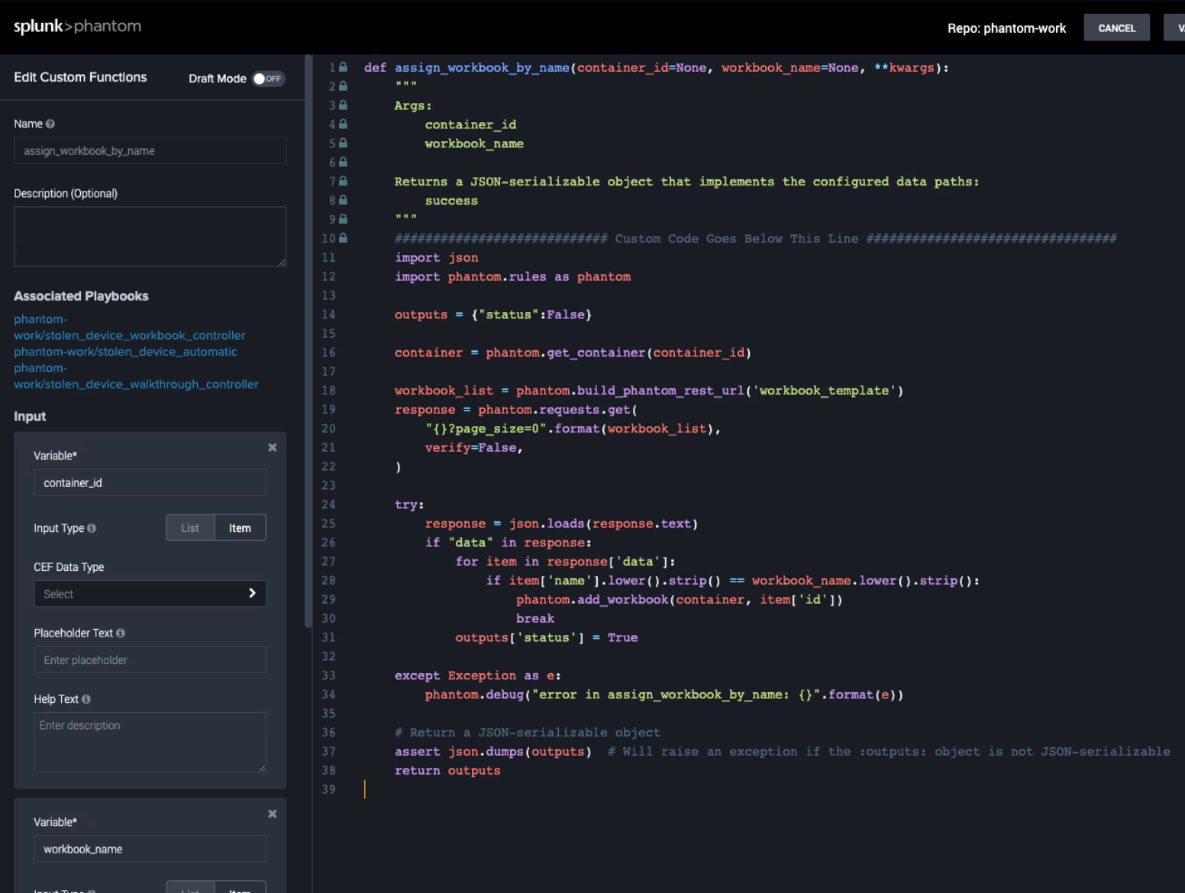Click the Help Text info icon
Image resolution: width=1185 pixels, height=893 pixels.
[x=86, y=699]
